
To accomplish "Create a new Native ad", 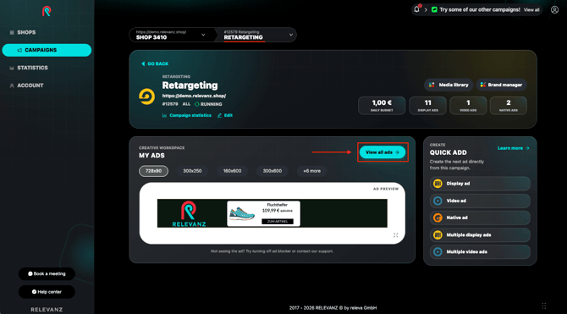I will tap(480, 218).
